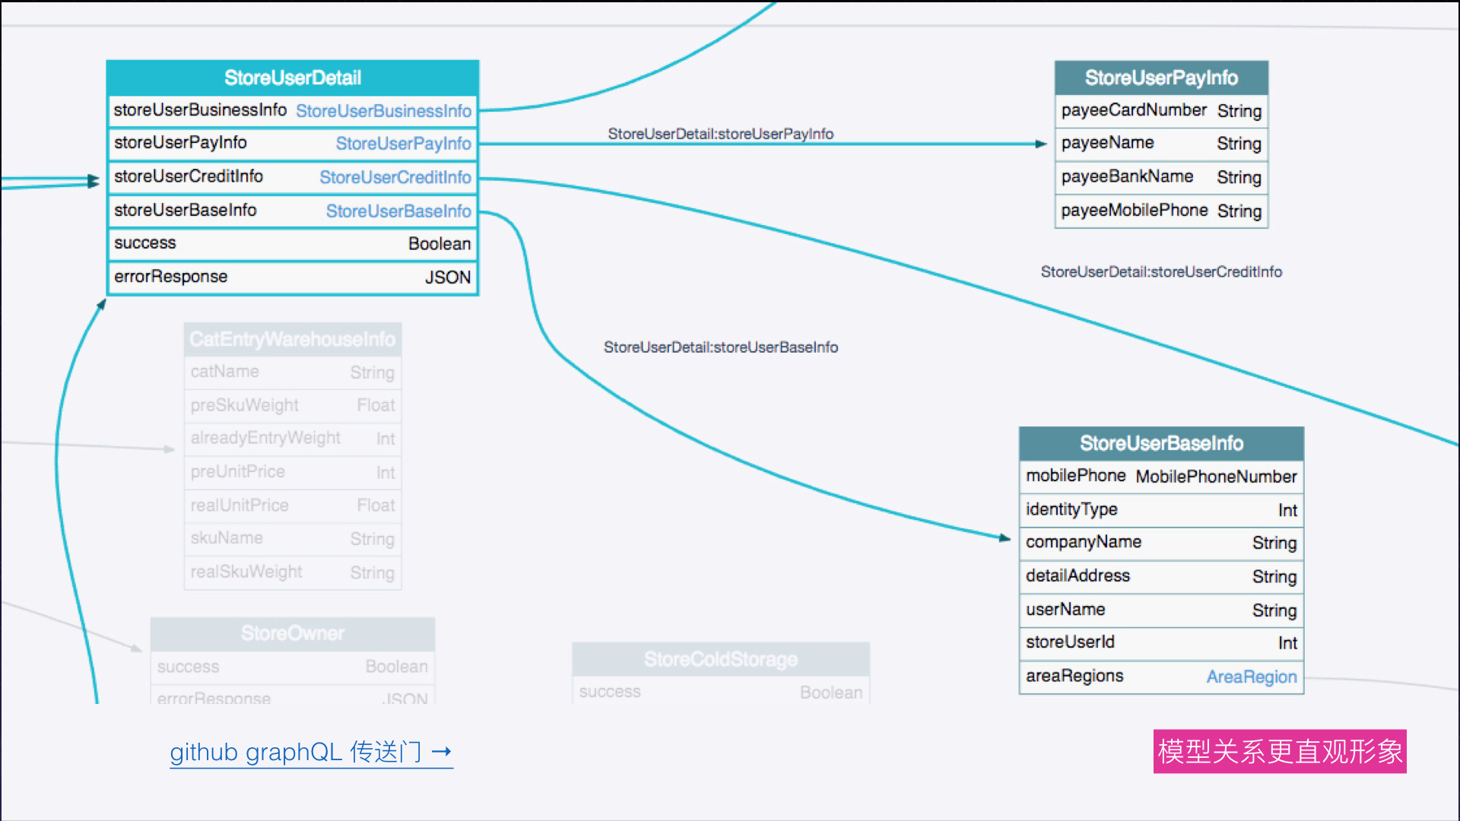Select the faded CatEntryWarehouseInfo node header
Image resolution: width=1460 pixels, height=821 pixels.
click(292, 339)
